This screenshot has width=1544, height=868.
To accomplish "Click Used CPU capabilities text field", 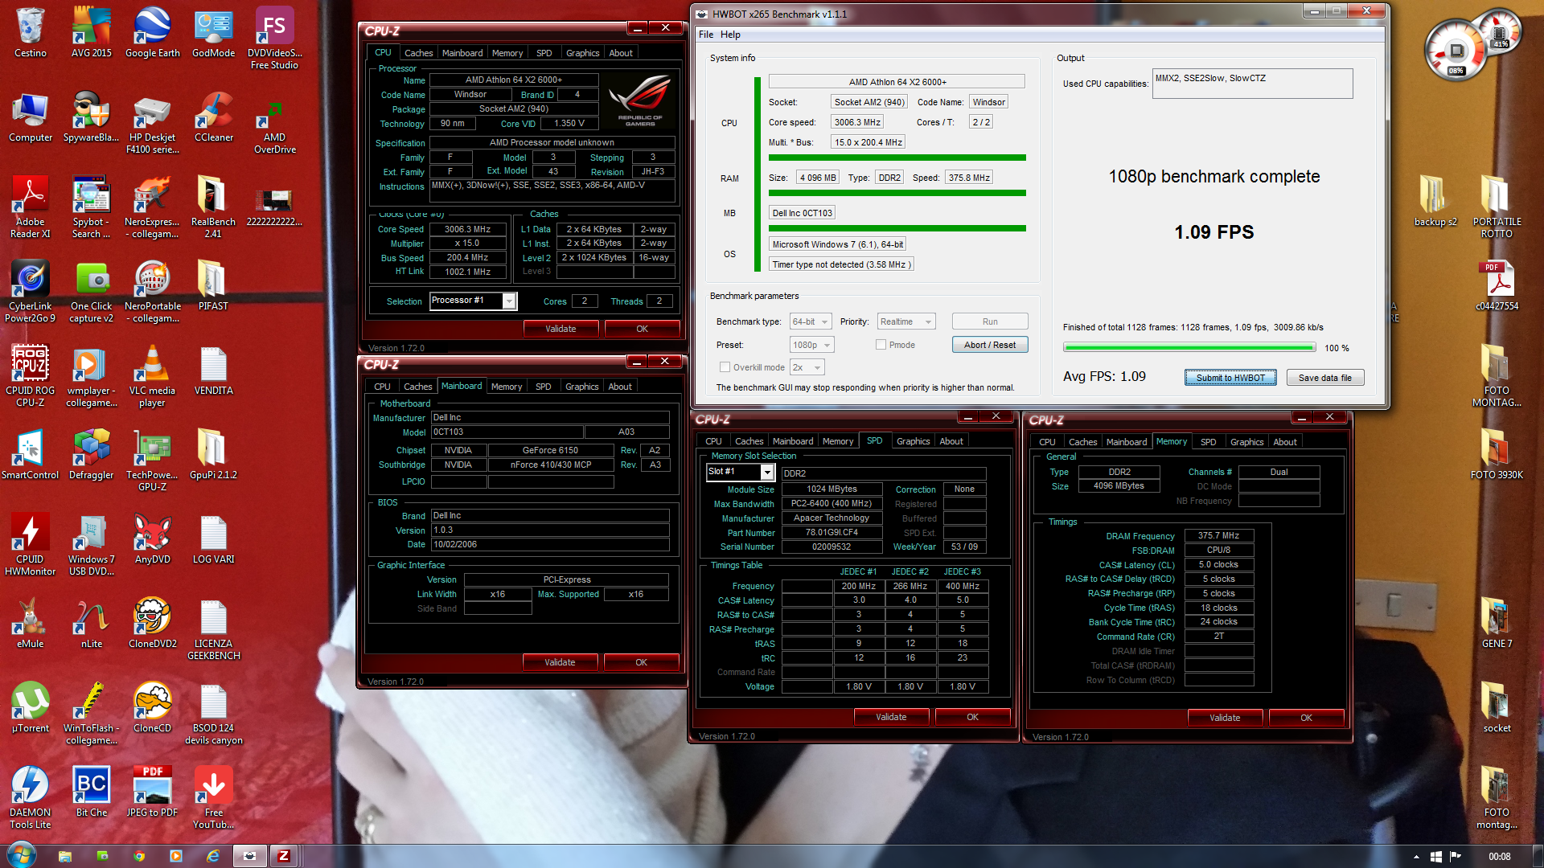I will [1252, 84].
